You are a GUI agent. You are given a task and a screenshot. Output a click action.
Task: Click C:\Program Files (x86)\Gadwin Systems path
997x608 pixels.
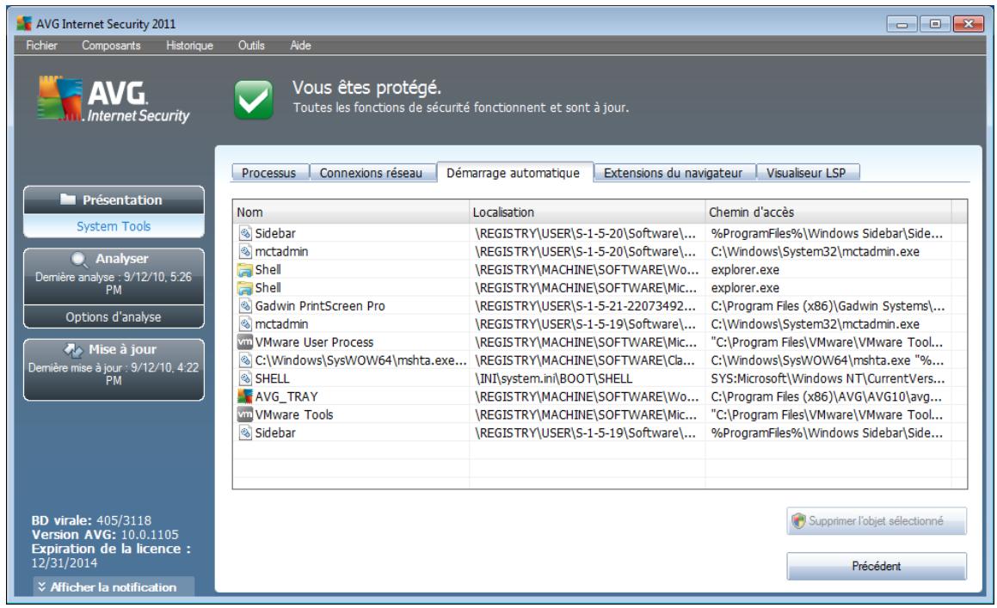(x=828, y=306)
